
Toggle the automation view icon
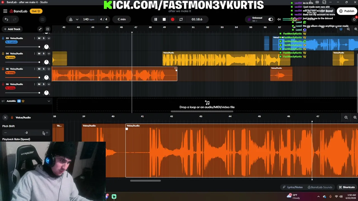click(x=40, y=29)
